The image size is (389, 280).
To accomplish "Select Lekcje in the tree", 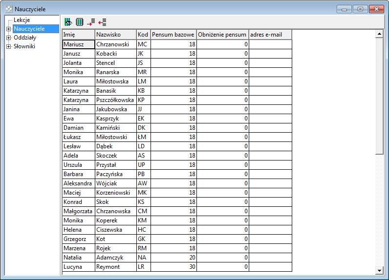I will point(22,20).
